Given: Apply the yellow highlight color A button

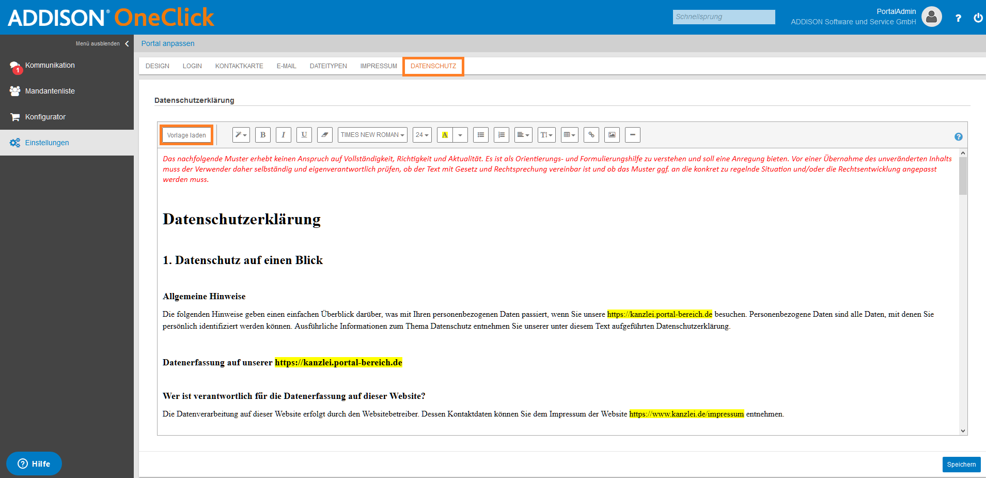Looking at the screenshot, I should (x=445, y=135).
